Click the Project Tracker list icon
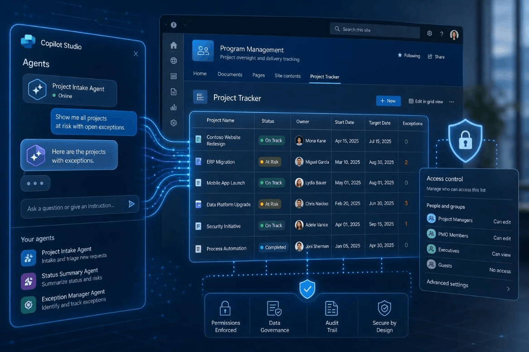This screenshot has width=529, height=352. coord(200,97)
